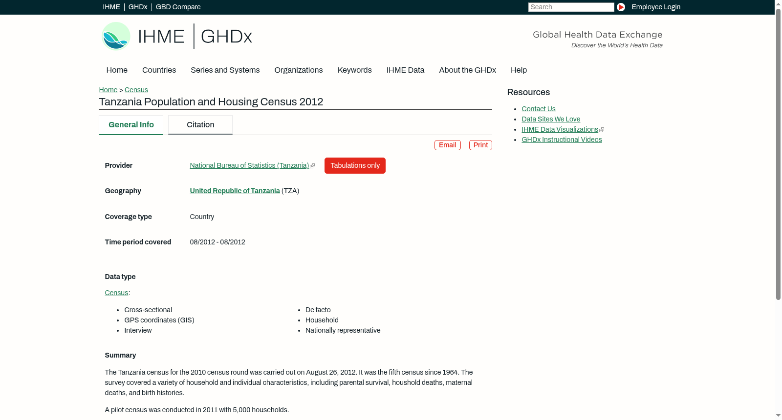Click the GHDx wordmark in header
Image resolution: width=782 pixels, height=420 pixels.
pos(226,37)
